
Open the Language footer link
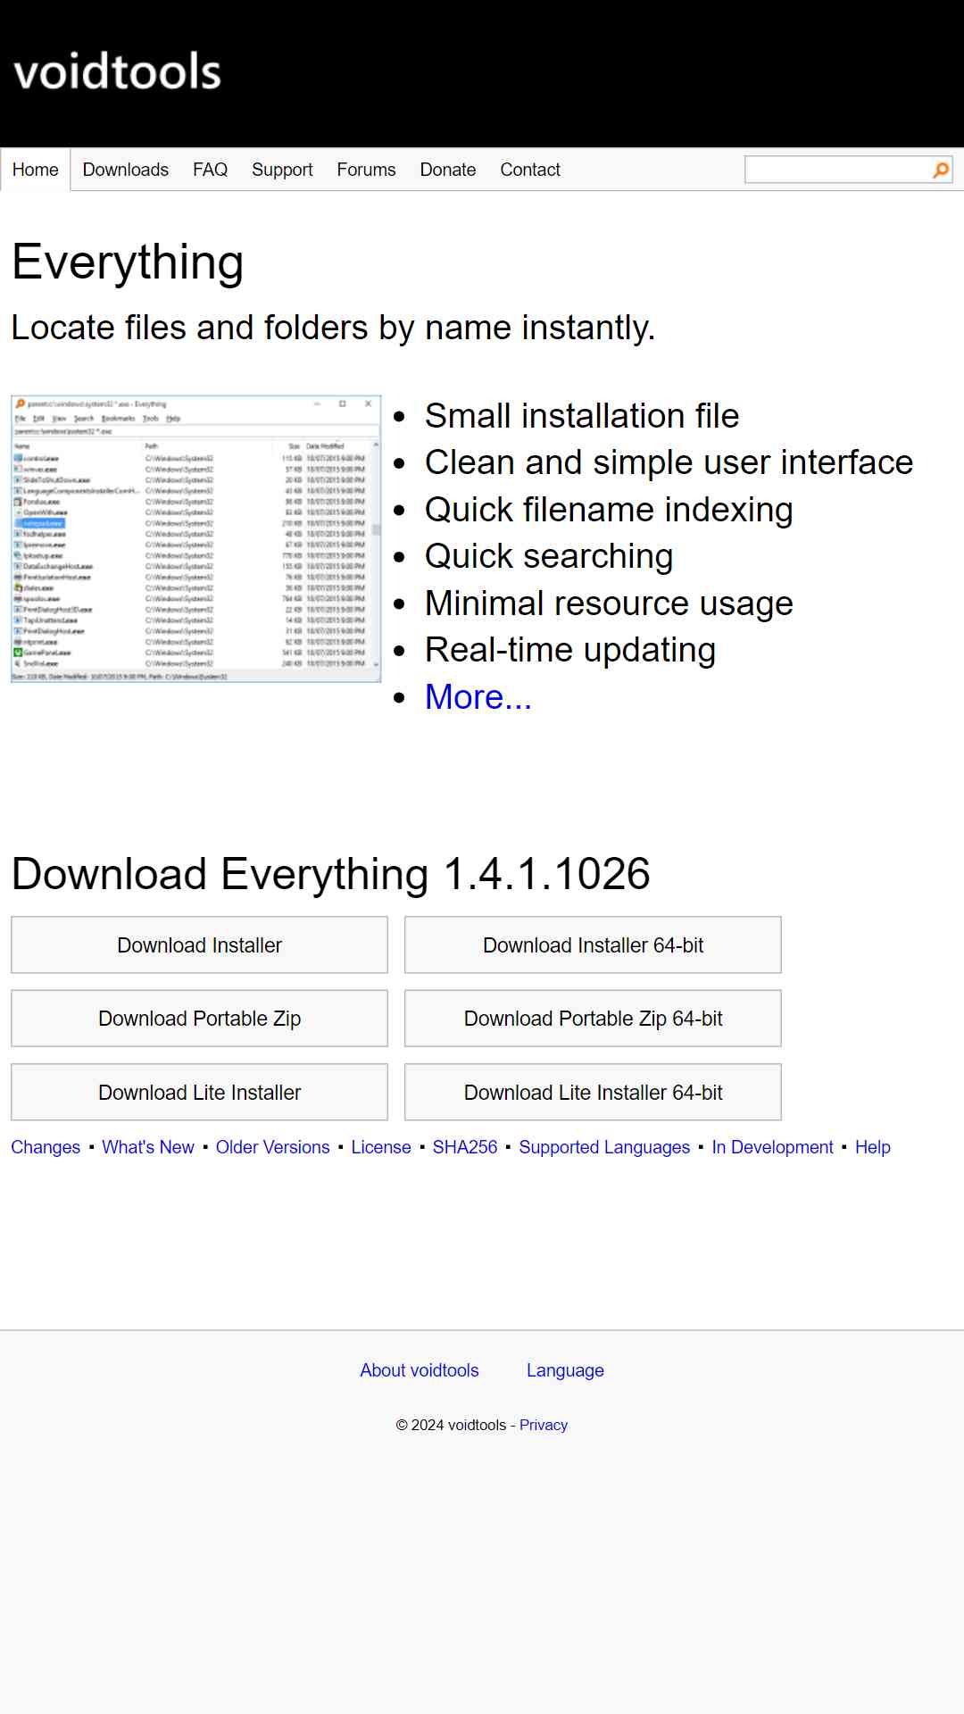[565, 1370]
